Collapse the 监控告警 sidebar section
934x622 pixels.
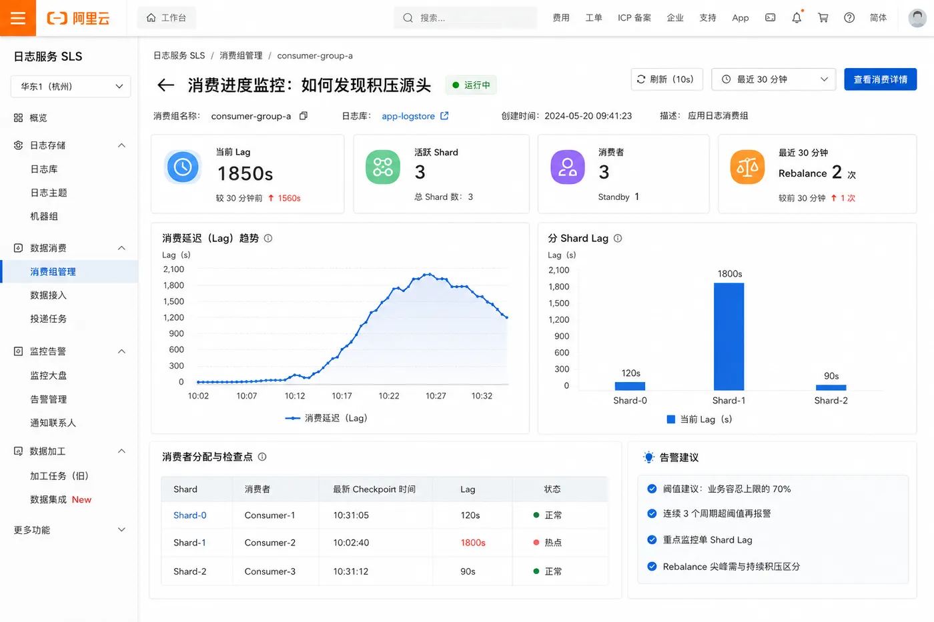pyautogui.click(x=121, y=351)
